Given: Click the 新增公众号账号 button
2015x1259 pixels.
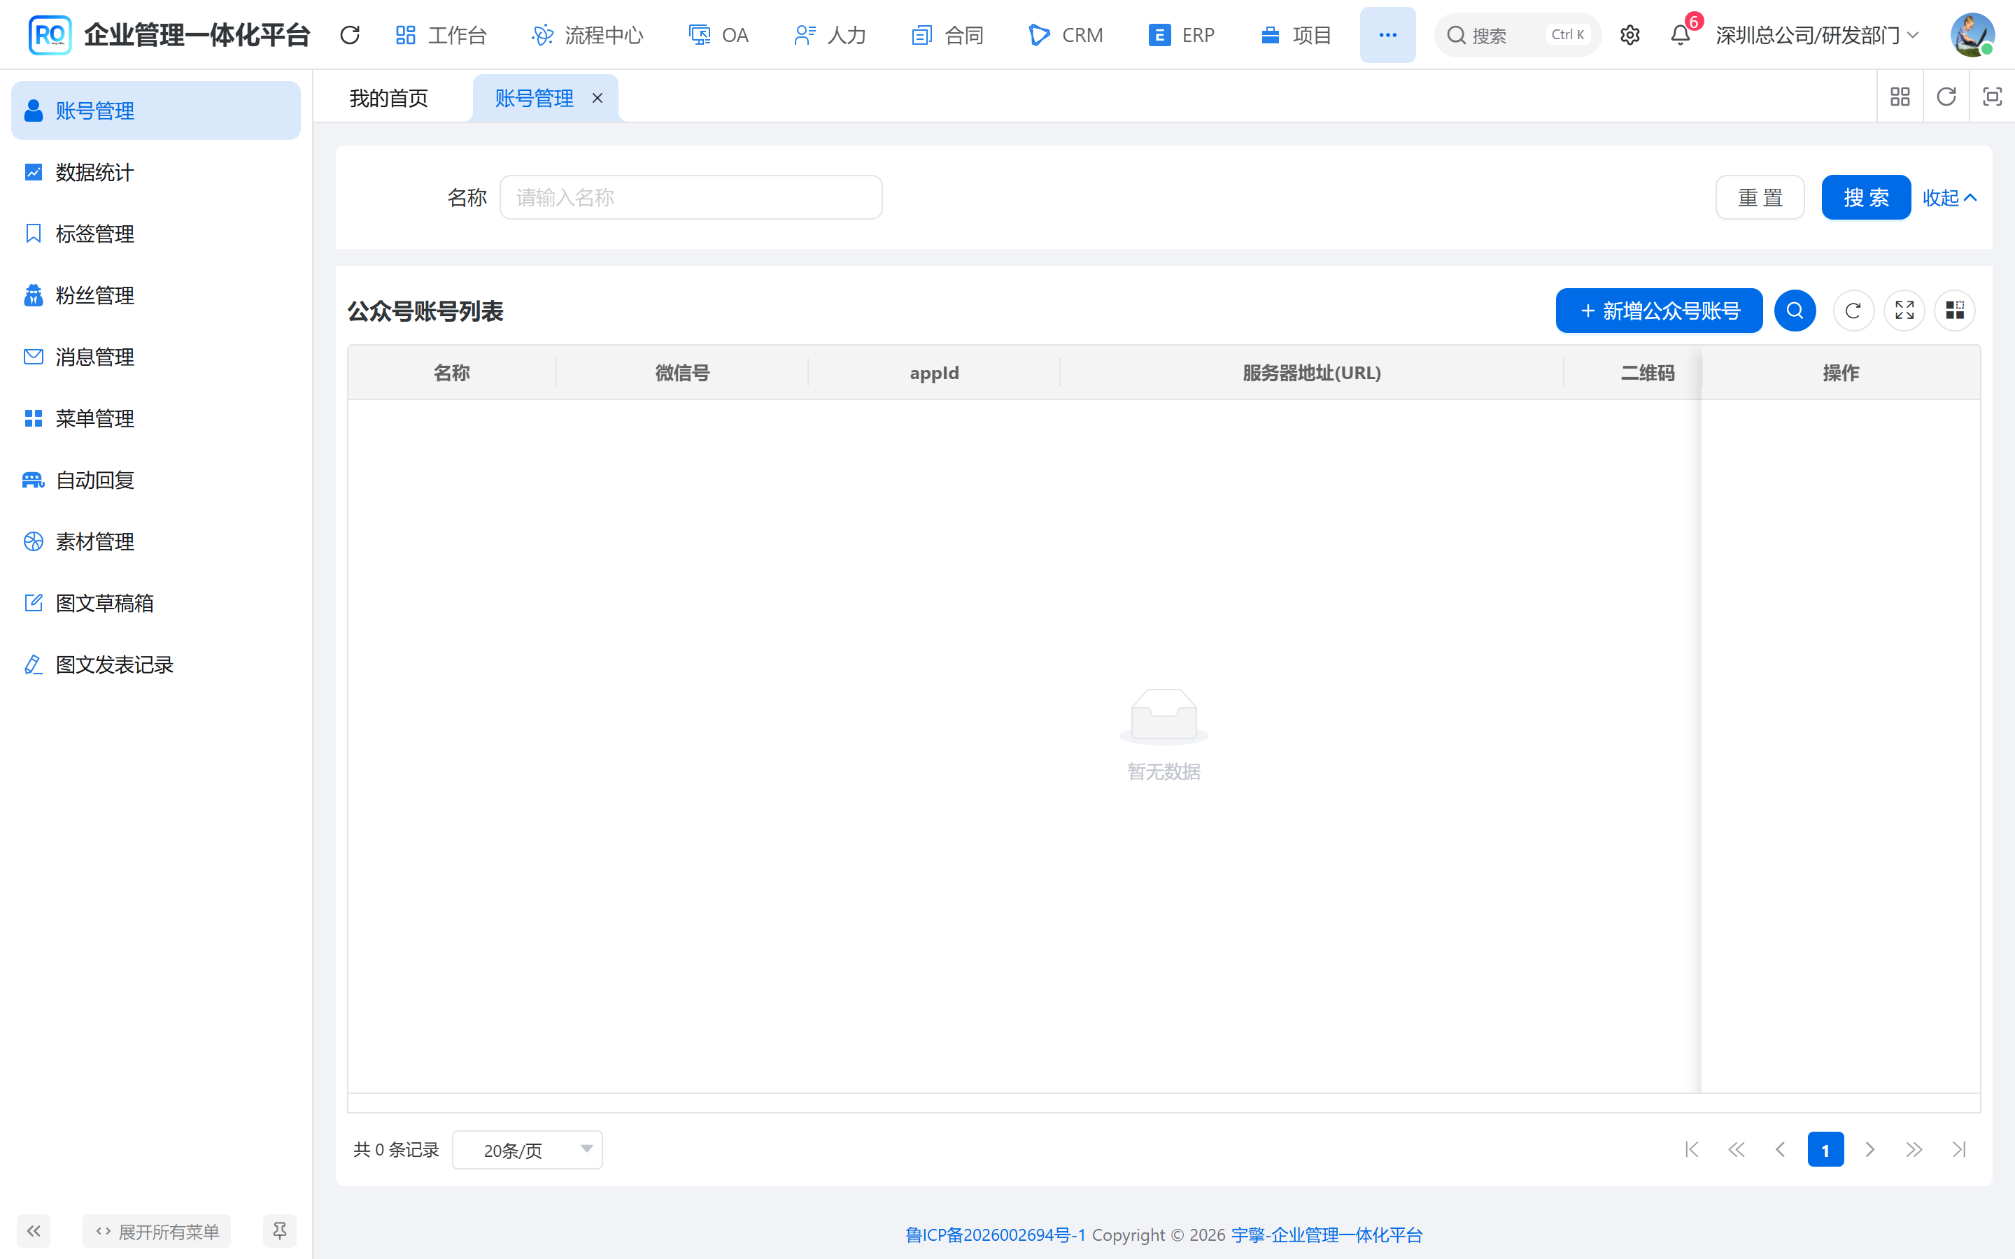Looking at the screenshot, I should pos(1659,311).
